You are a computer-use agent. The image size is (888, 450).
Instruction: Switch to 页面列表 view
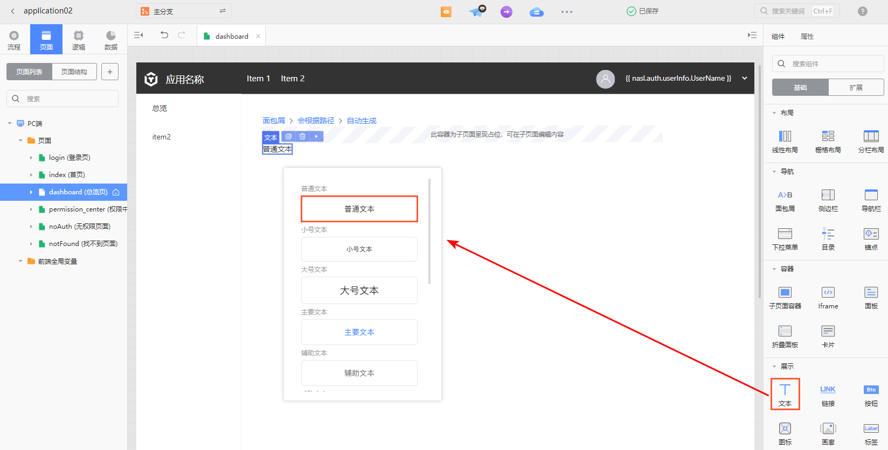(x=29, y=72)
